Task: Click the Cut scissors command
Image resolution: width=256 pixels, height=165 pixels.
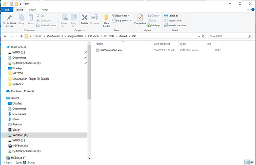Action: [41, 16]
